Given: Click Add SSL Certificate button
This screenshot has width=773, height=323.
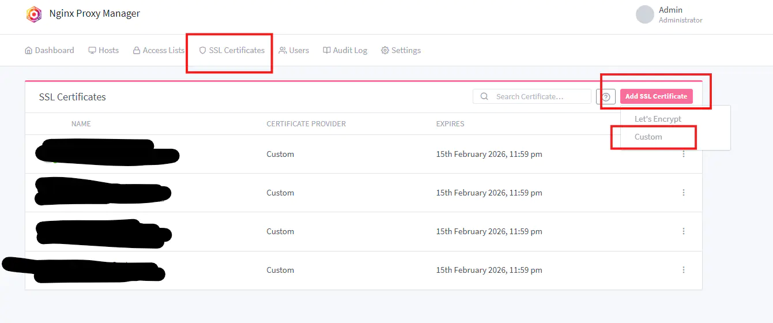Looking at the screenshot, I should click(656, 96).
